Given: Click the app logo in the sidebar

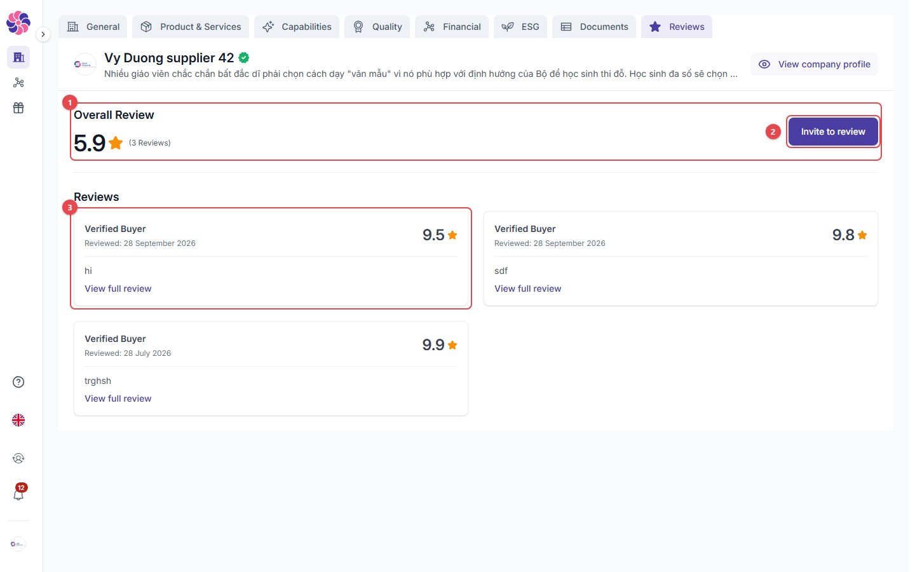Looking at the screenshot, I should pos(18,23).
